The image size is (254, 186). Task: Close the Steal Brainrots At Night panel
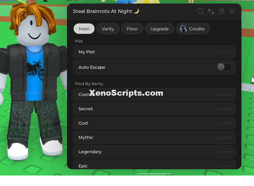[x=232, y=11]
